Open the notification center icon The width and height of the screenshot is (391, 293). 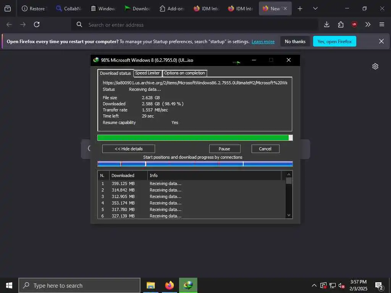pos(379,286)
